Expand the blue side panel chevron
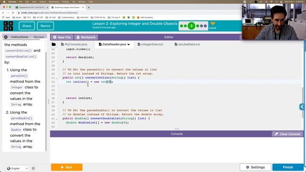This screenshot has width=306, height=172. tap(302, 107)
